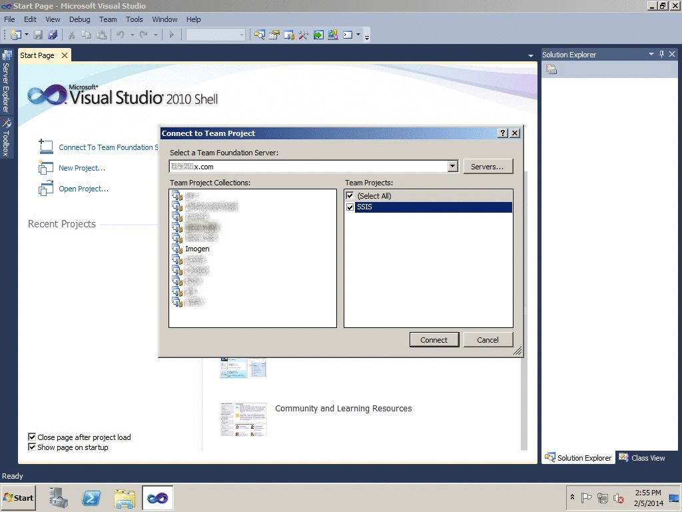Open the Debug menu

80,19
